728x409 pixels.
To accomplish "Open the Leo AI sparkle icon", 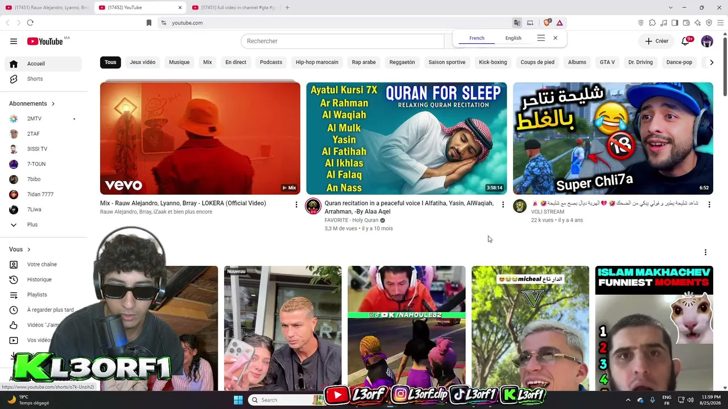I will [x=697, y=23].
